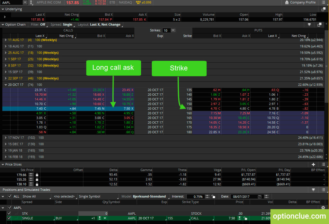Open the list menu icon at top right
Viewport: 329px width, 224px height.
coord(324,3)
